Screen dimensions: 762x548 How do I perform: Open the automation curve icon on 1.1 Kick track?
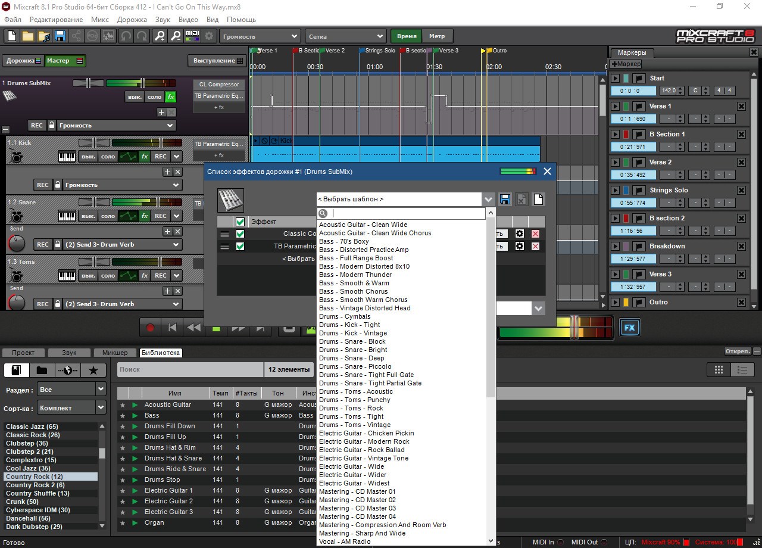[x=127, y=157]
